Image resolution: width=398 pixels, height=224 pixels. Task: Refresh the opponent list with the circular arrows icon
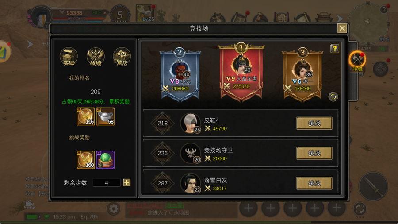(333, 97)
